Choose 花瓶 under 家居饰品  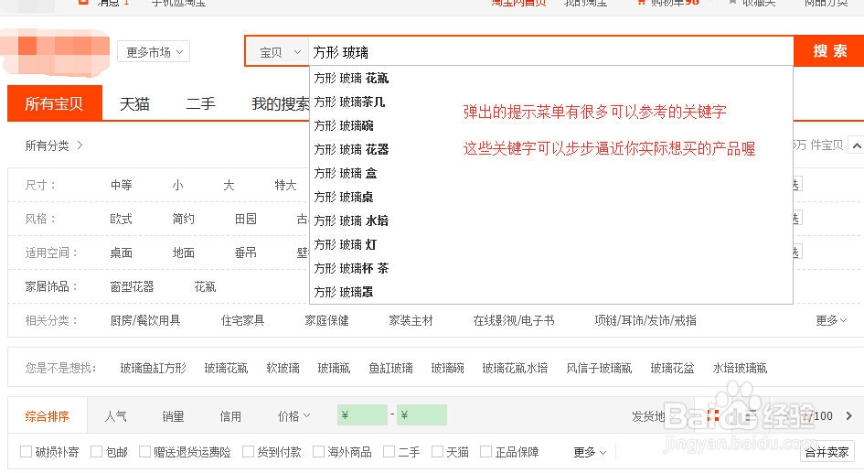(x=205, y=286)
